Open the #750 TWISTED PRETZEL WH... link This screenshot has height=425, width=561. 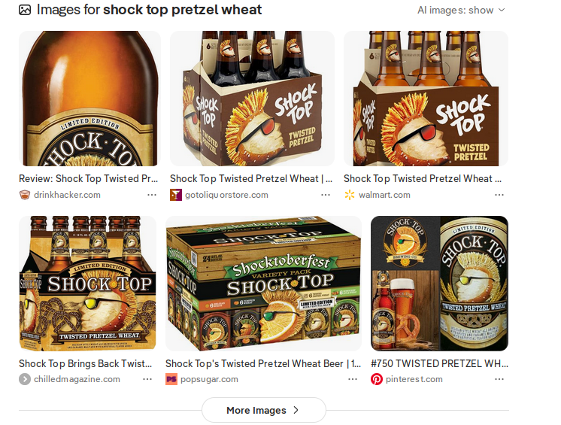[439, 363]
